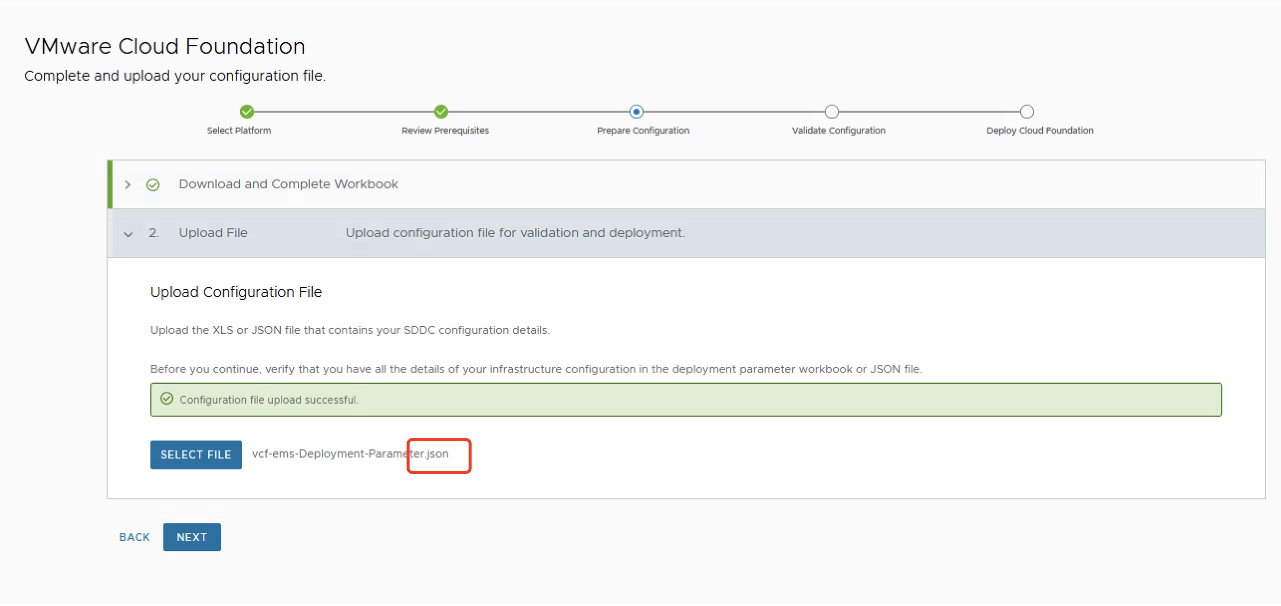Click the success check icon in upload banner

[167, 398]
